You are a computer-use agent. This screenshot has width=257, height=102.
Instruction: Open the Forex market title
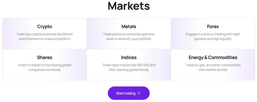click(213, 26)
